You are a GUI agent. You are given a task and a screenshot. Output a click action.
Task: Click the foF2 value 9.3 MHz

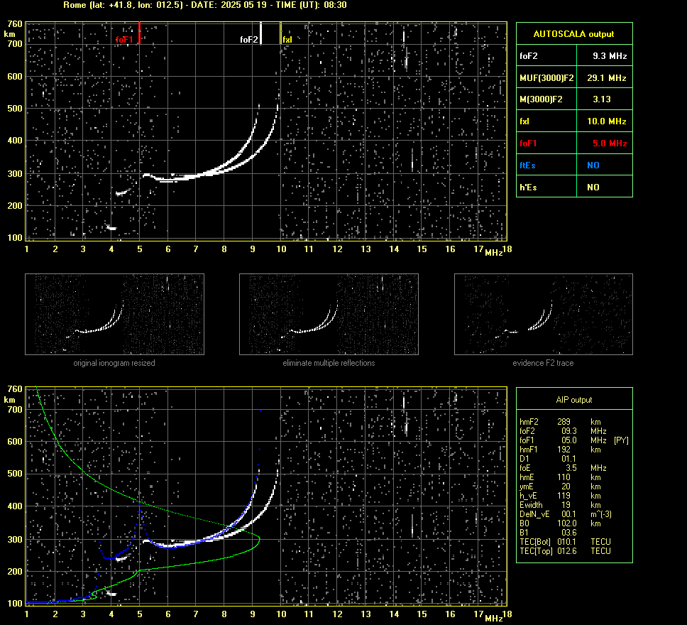610,56
